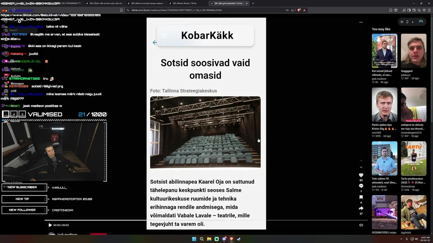
Task: Open Windows taskbar search
Action: pyautogui.click(x=202, y=239)
